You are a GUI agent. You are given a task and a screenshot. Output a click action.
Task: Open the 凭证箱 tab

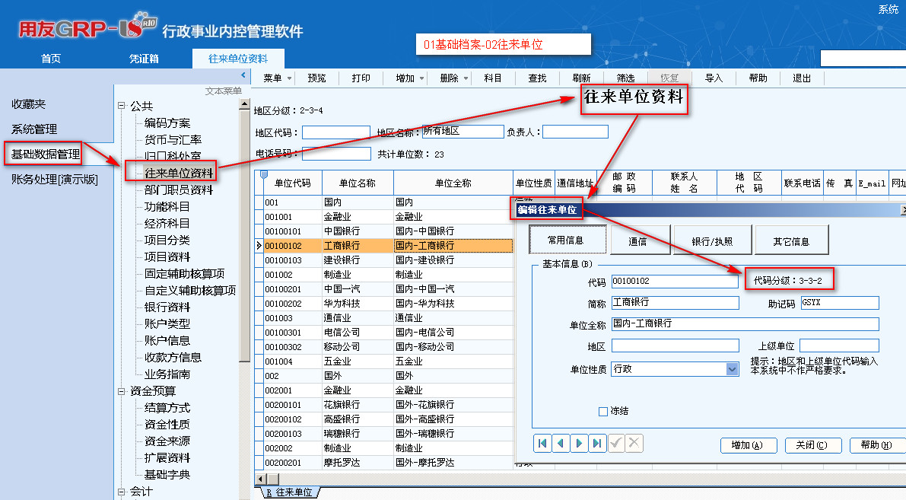pyautogui.click(x=144, y=59)
